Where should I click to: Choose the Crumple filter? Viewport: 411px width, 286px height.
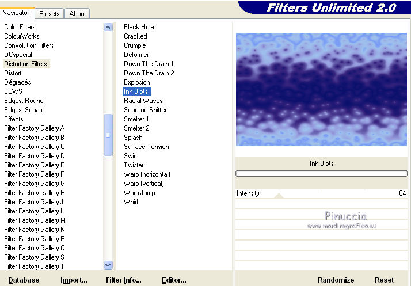(x=135, y=45)
